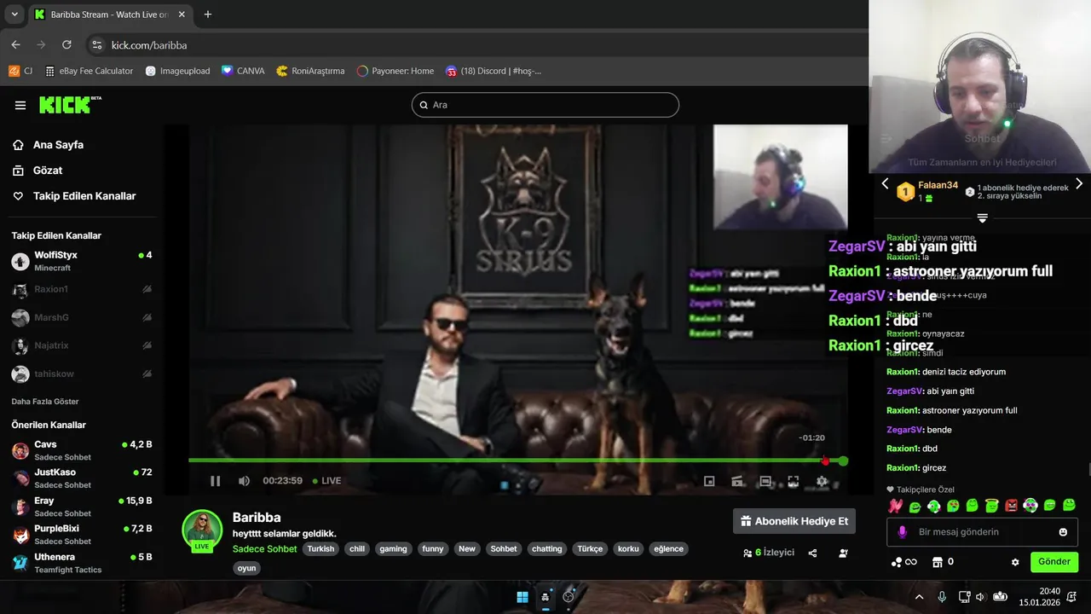The image size is (1091, 614).
Task: Create a clip with the clip icon
Action: [x=737, y=482]
